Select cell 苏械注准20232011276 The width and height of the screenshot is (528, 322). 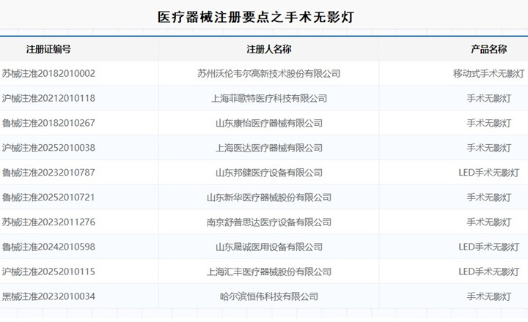point(48,222)
